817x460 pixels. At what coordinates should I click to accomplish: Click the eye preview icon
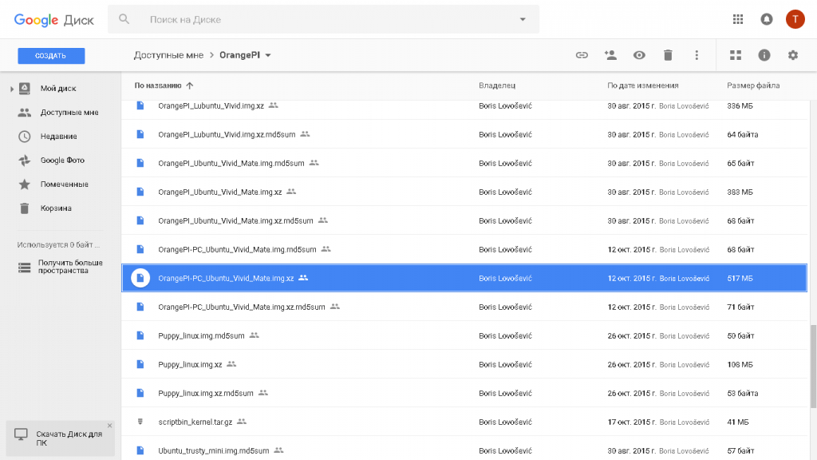639,55
